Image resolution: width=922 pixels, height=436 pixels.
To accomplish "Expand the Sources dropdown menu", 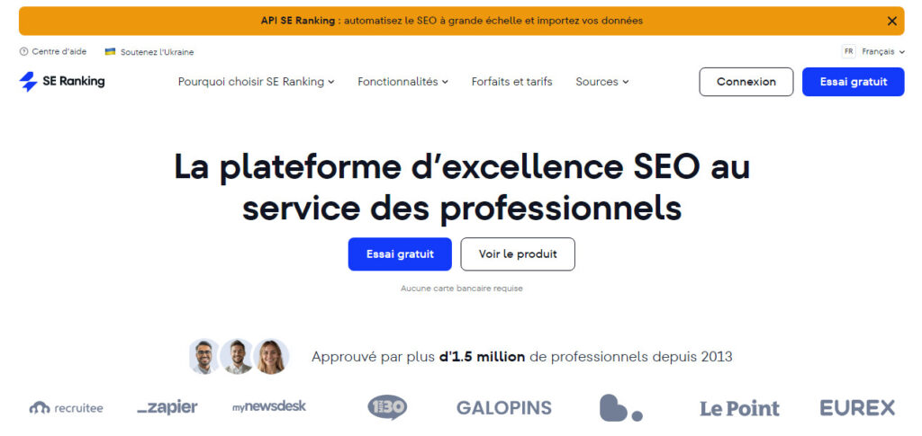I will (x=601, y=82).
